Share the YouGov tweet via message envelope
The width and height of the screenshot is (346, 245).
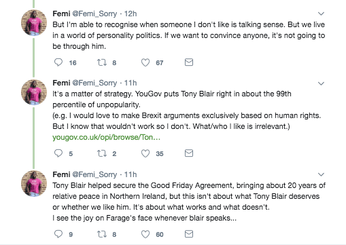point(189,153)
